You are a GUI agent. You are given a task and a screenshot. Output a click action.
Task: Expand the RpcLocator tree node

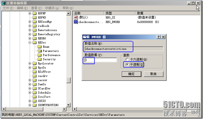pos(30,63)
